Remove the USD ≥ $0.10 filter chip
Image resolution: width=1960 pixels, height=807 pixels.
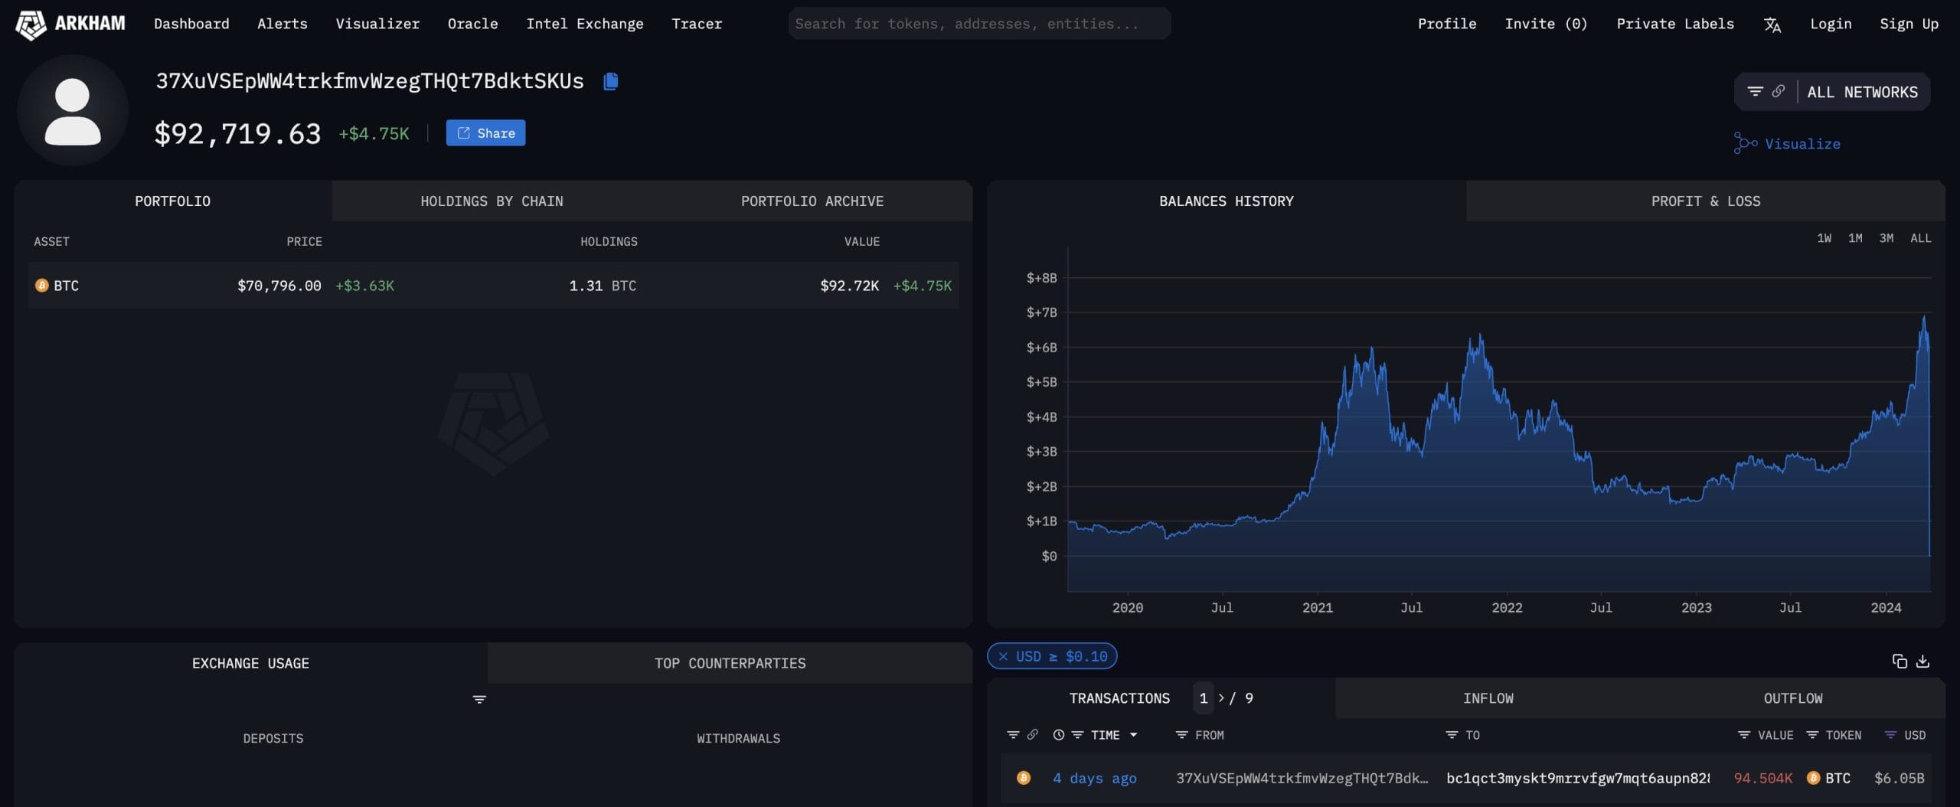1004,656
